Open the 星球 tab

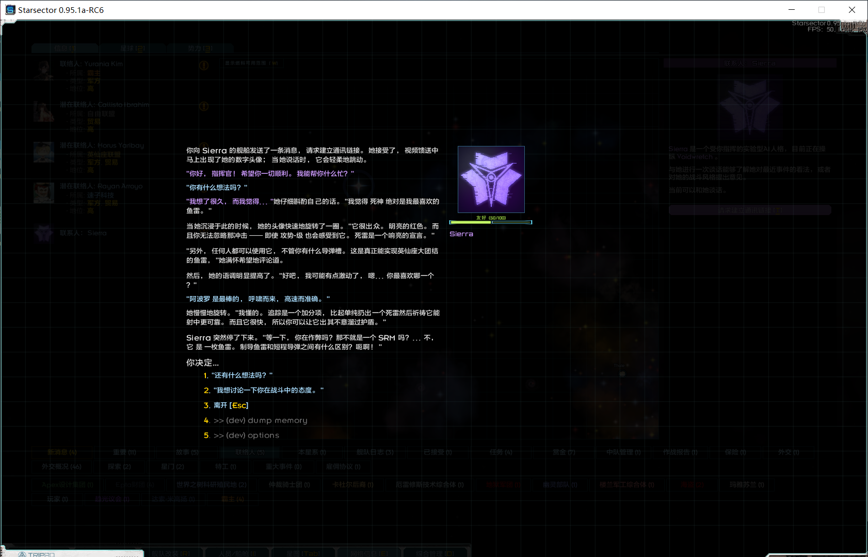point(132,48)
